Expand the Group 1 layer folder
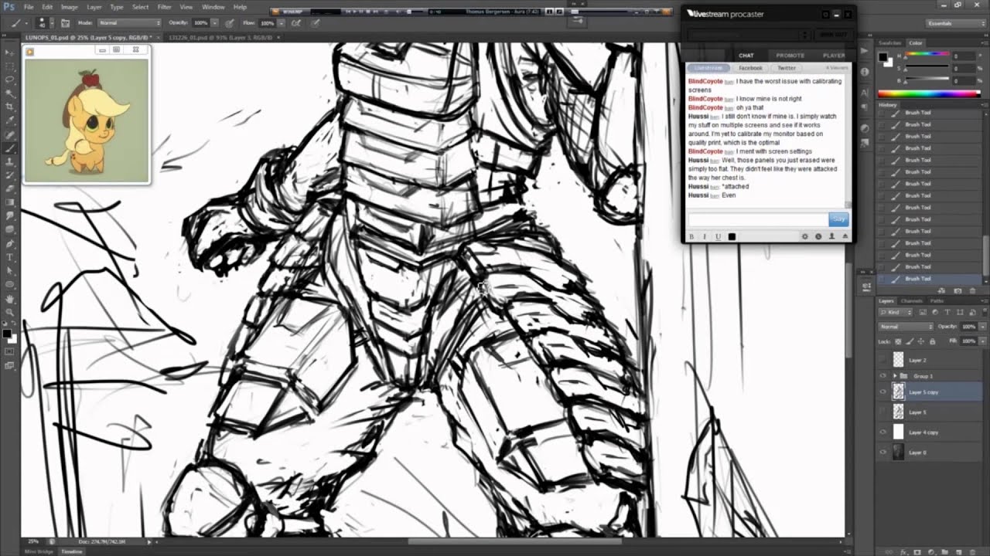 coord(894,376)
